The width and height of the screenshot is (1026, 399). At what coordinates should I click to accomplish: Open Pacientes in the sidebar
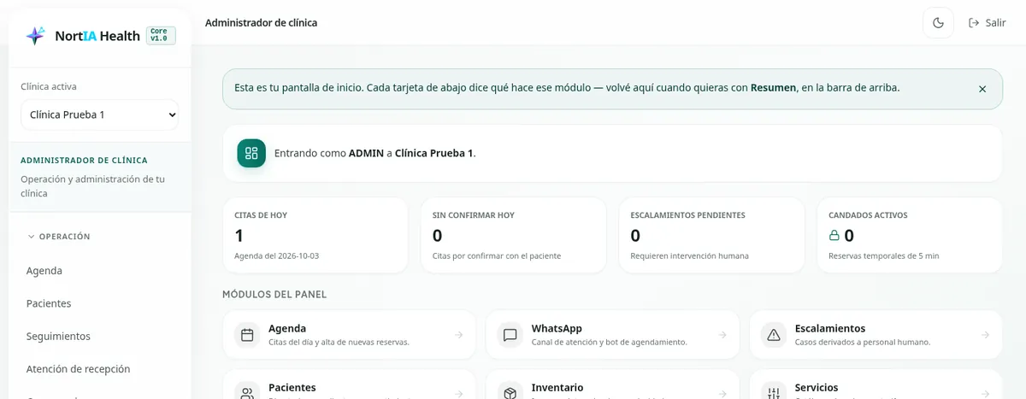100,303
